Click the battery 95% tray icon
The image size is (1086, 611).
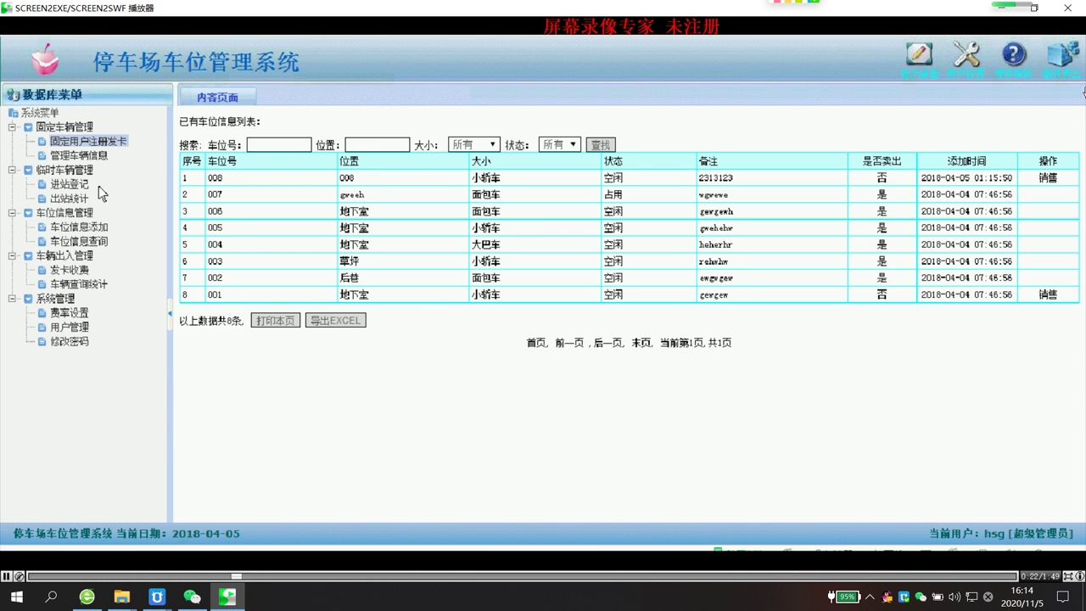(845, 597)
